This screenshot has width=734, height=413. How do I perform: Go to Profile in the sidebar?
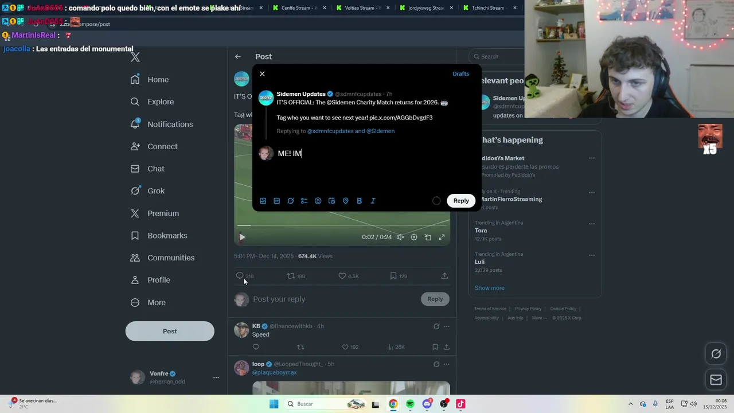[150, 280]
